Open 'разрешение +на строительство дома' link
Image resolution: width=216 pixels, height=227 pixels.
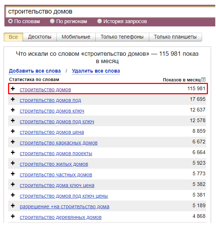[65, 206]
